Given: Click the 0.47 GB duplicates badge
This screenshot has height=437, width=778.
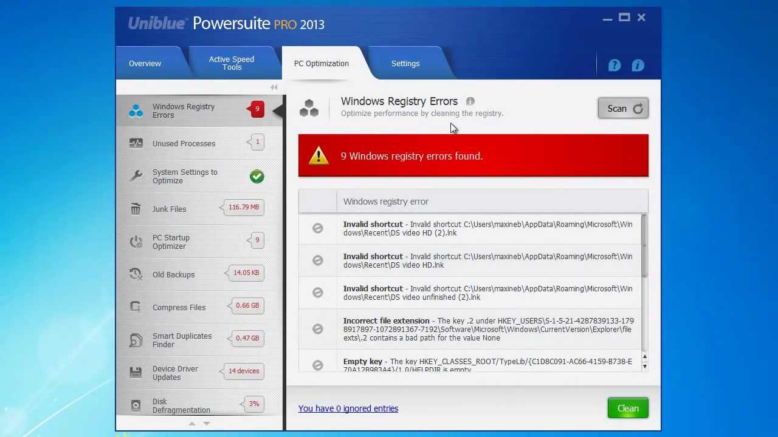Looking at the screenshot, I should pos(247,338).
